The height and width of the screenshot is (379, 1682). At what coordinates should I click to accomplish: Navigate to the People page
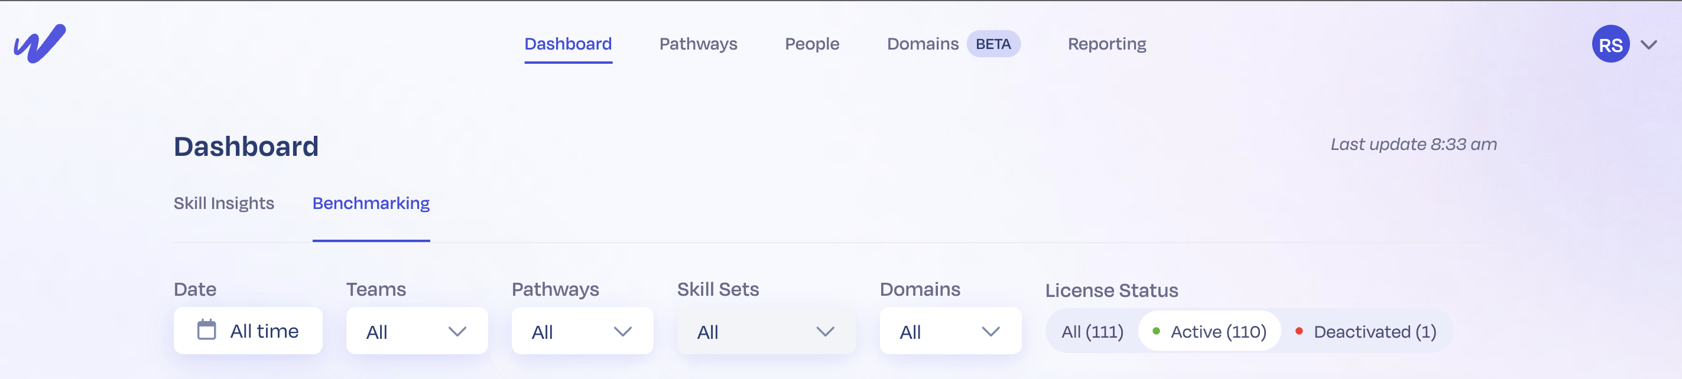coord(811,44)
